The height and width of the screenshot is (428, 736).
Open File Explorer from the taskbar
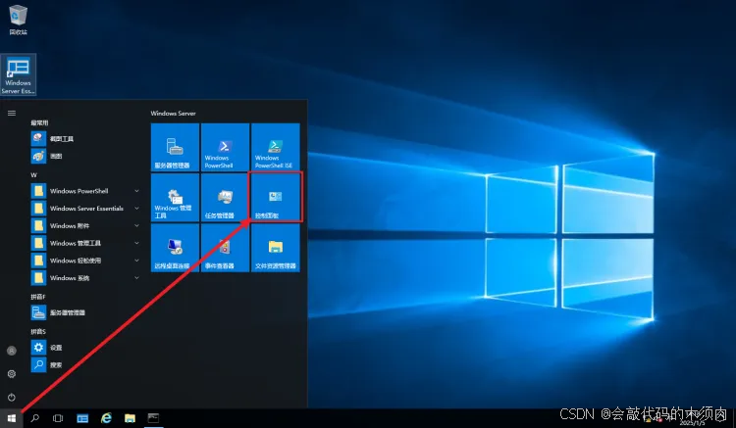point(130,418)
